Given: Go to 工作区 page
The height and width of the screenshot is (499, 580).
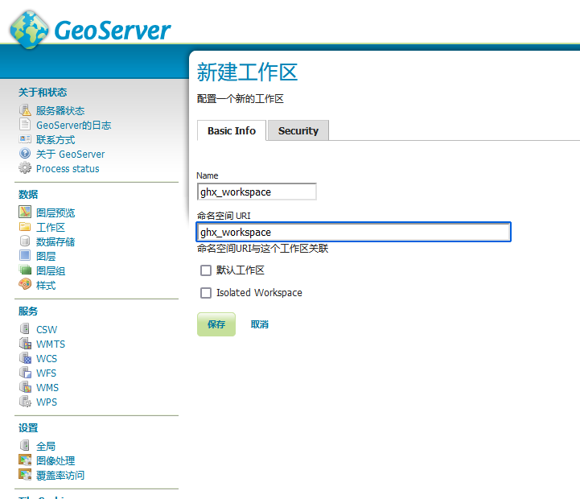Looking at the screenshot, I should tap(51, 227).
